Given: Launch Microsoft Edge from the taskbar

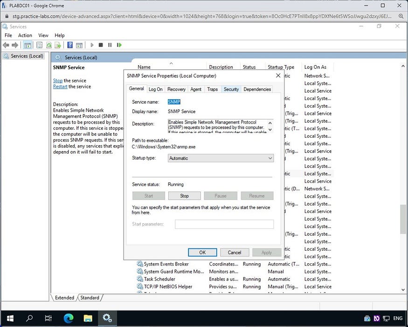Looking at the screenshot, I should 69,318.
